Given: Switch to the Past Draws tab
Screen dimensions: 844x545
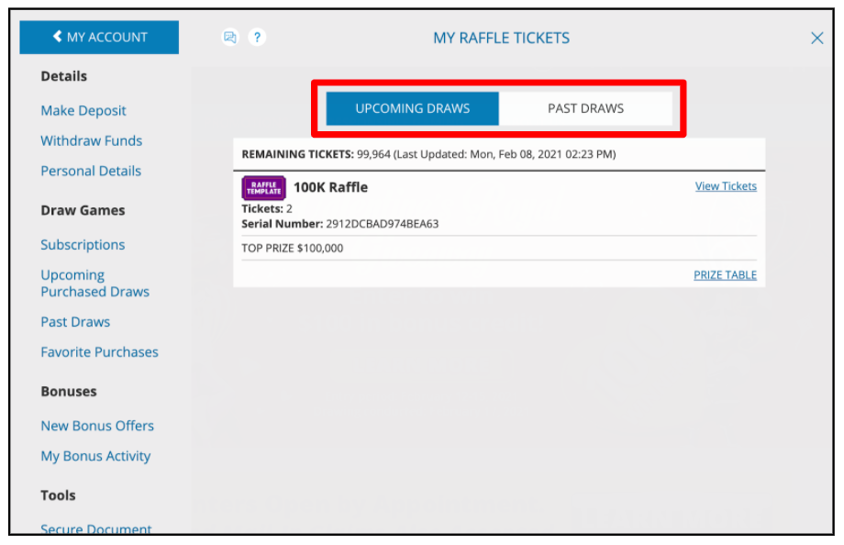Looking at the screenshot, I should point(585,108).
